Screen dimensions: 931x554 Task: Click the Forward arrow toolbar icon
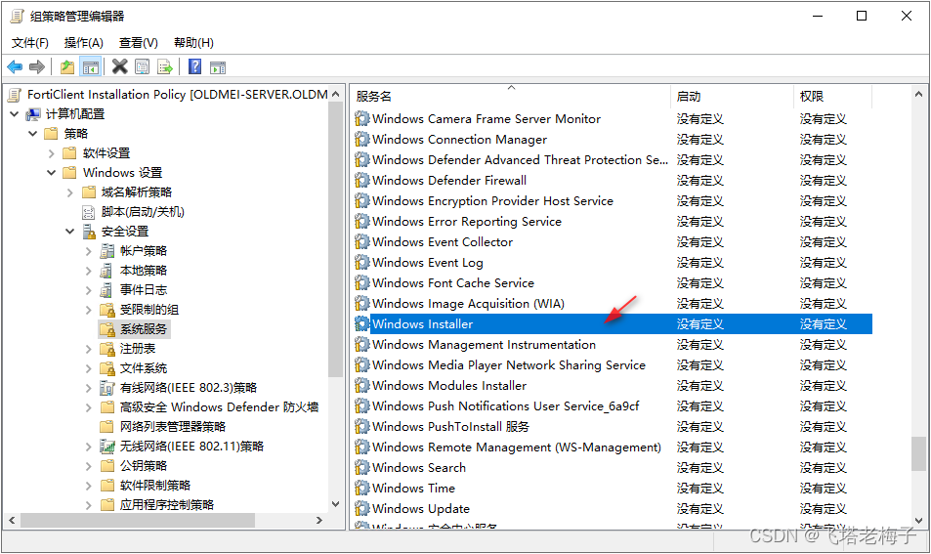(x=37, y=67)
